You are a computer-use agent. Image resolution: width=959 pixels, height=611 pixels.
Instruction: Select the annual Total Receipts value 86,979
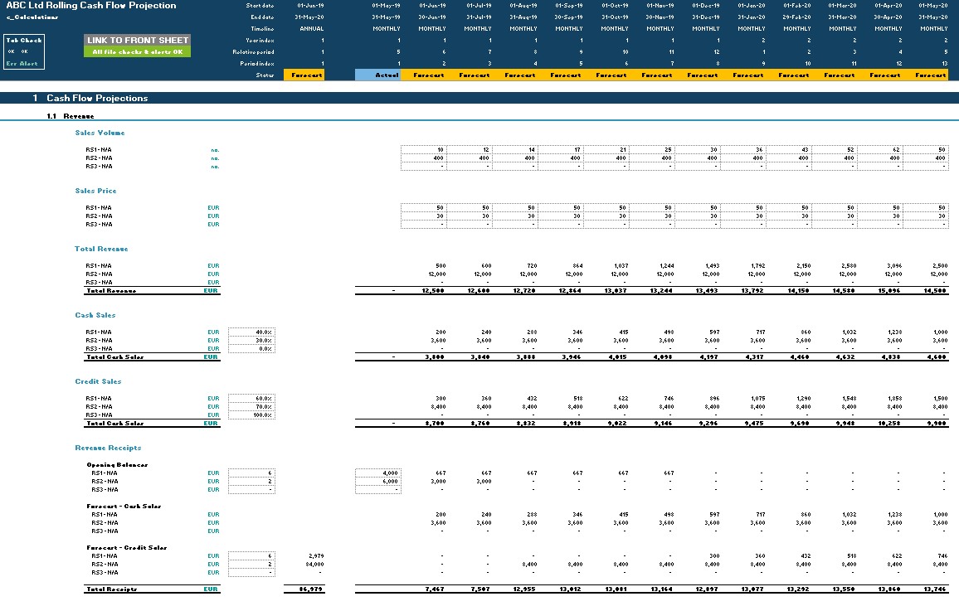[x=311, y=589]
